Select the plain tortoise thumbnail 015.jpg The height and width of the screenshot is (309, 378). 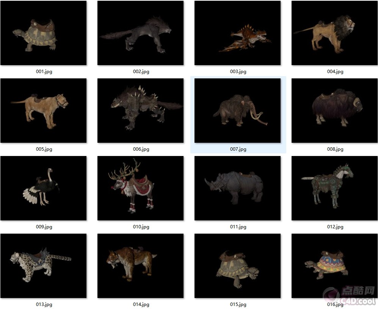tap(237, 266)
